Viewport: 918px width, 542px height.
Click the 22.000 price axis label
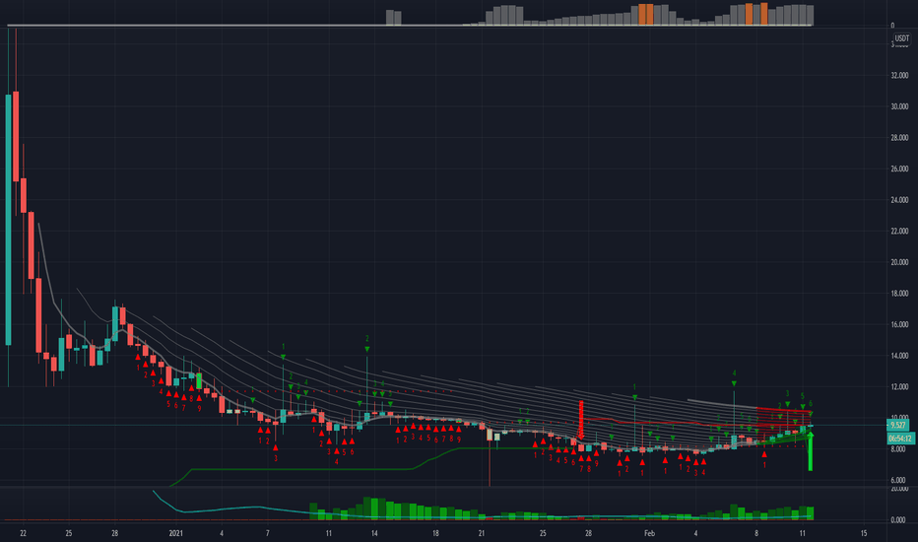[x=899, y=231]
